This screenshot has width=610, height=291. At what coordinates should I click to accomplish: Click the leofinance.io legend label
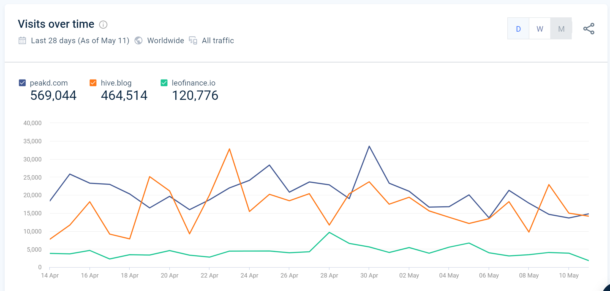[194, 83]
